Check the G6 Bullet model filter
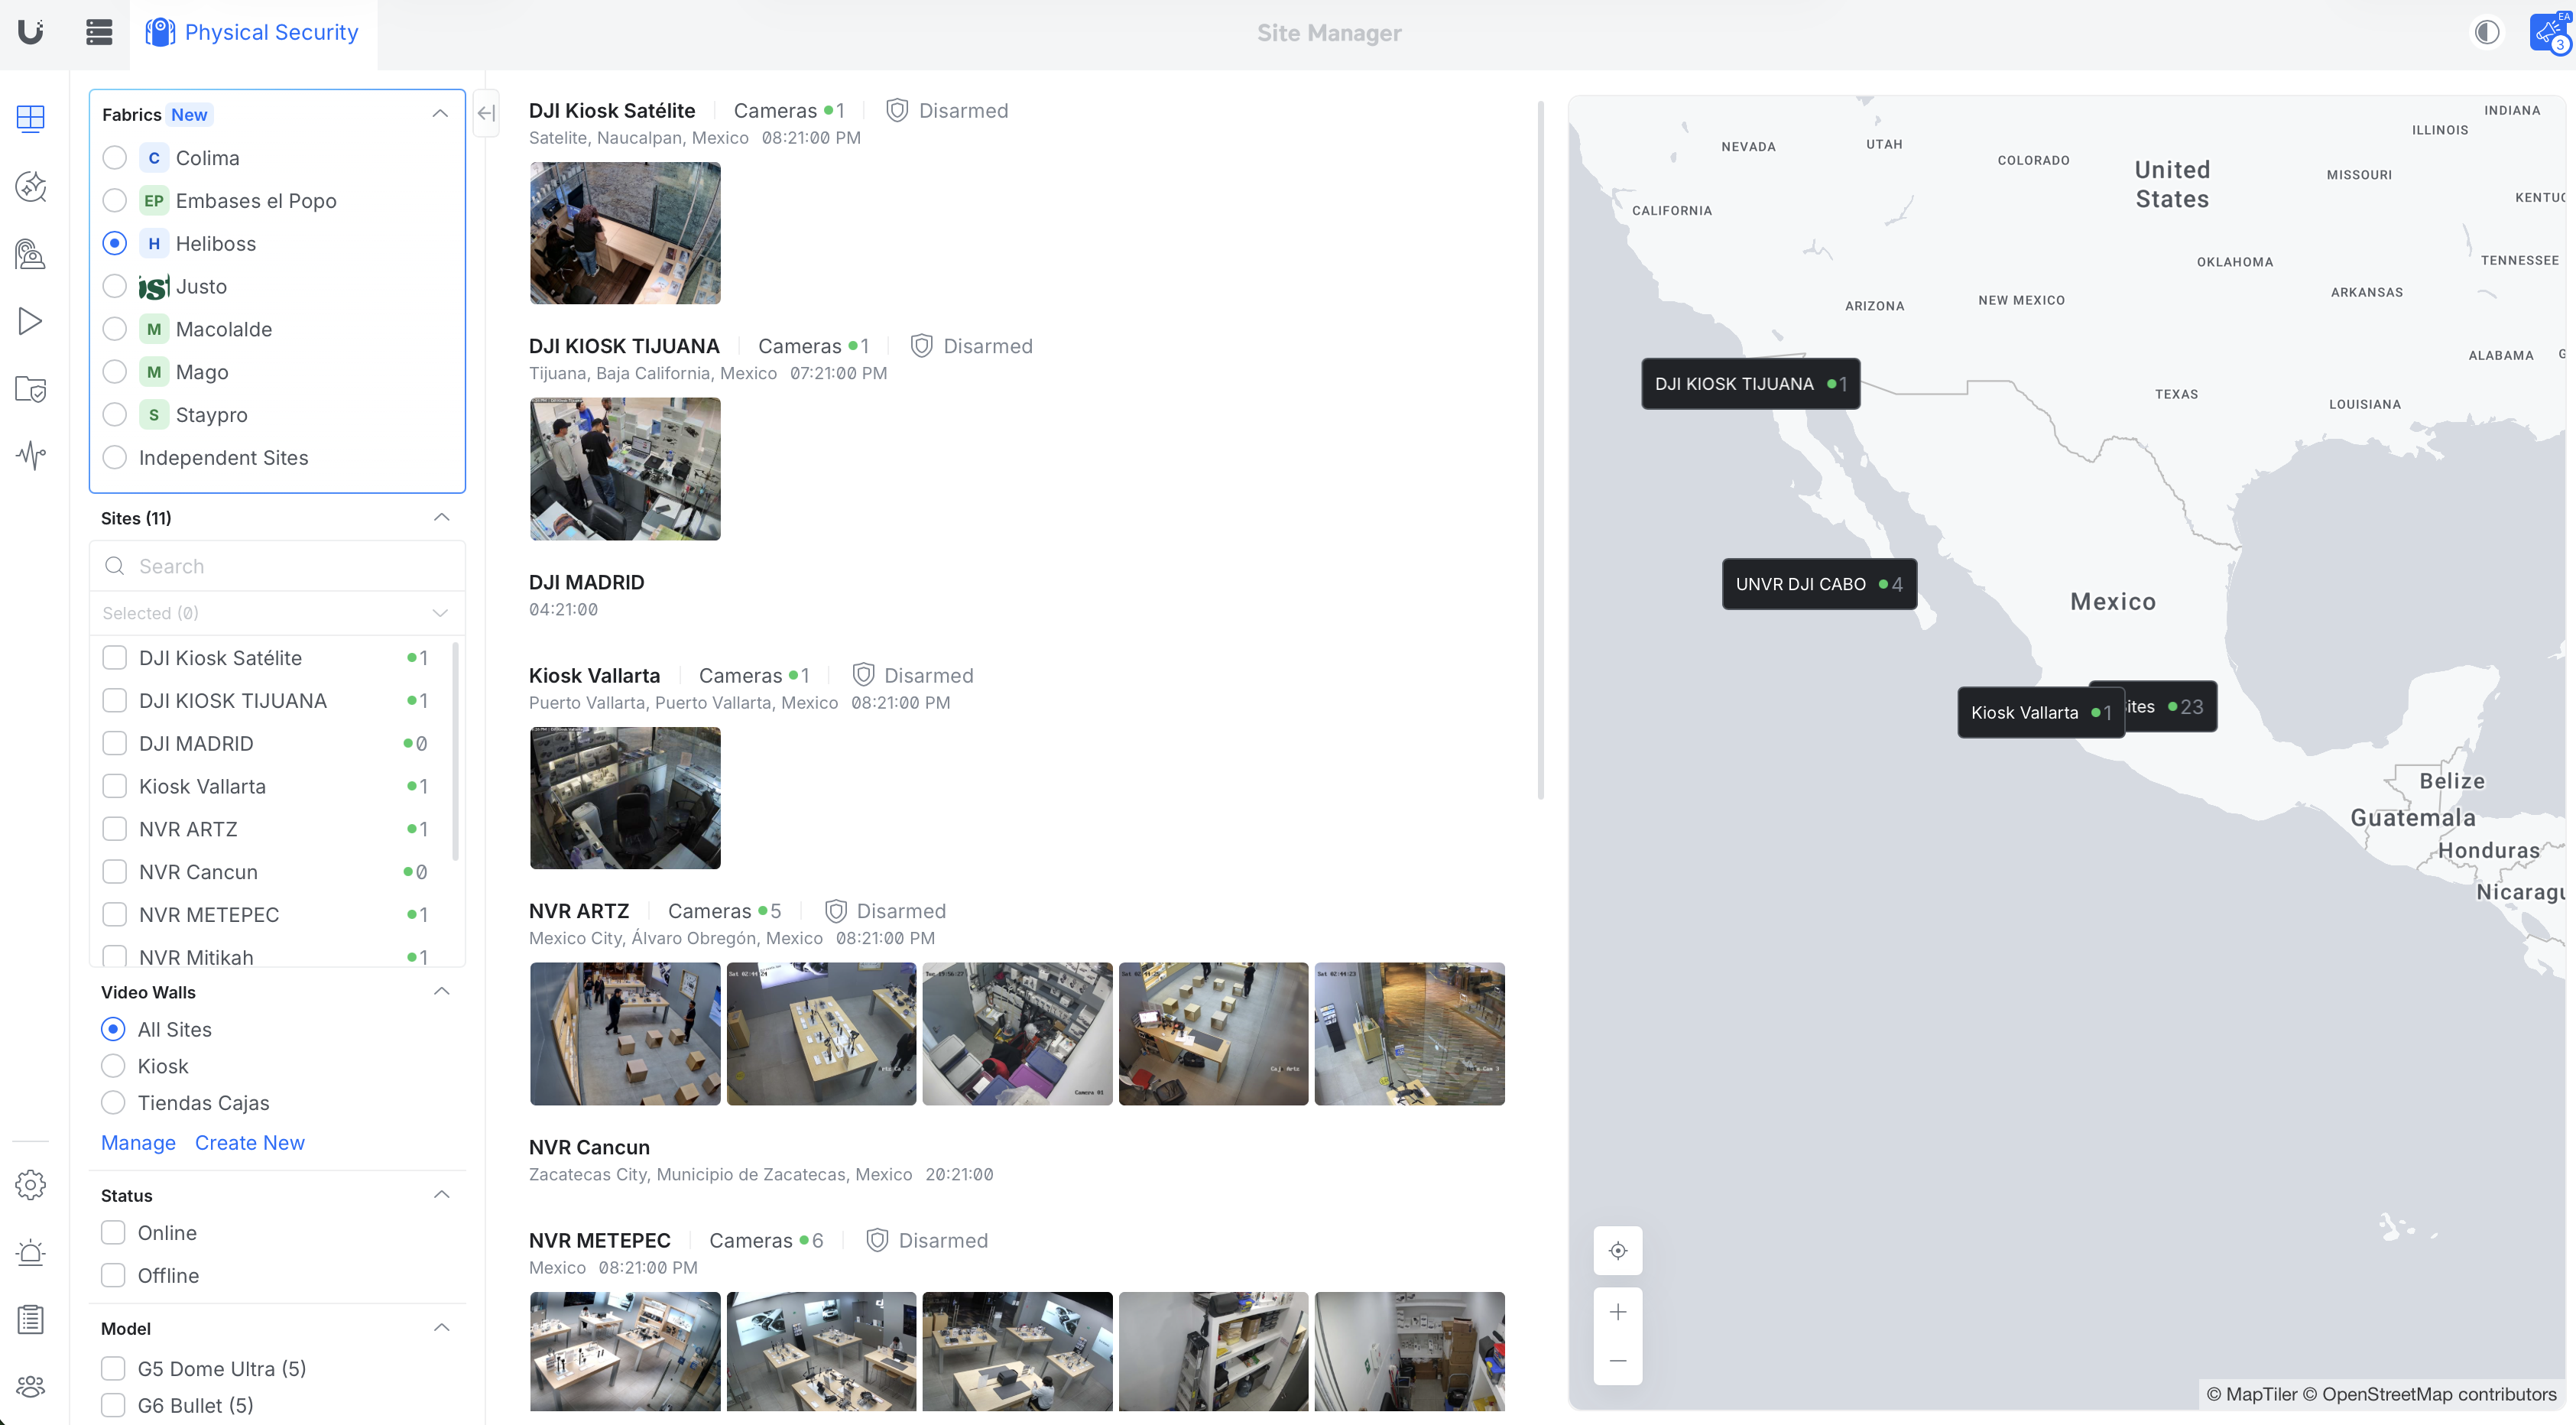 click(113, 1405)
